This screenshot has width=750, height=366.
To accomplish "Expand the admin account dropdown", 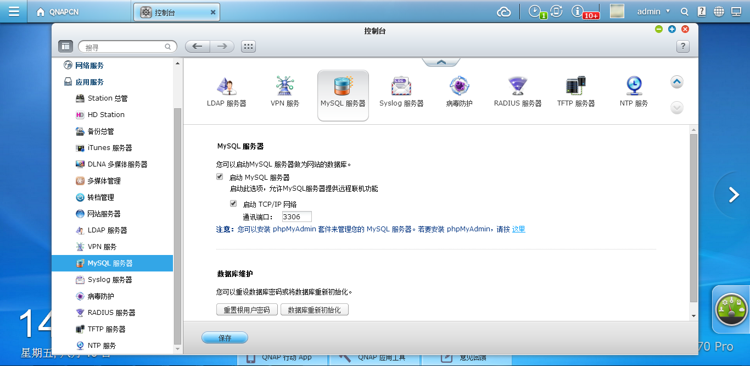I will point(653,12).
